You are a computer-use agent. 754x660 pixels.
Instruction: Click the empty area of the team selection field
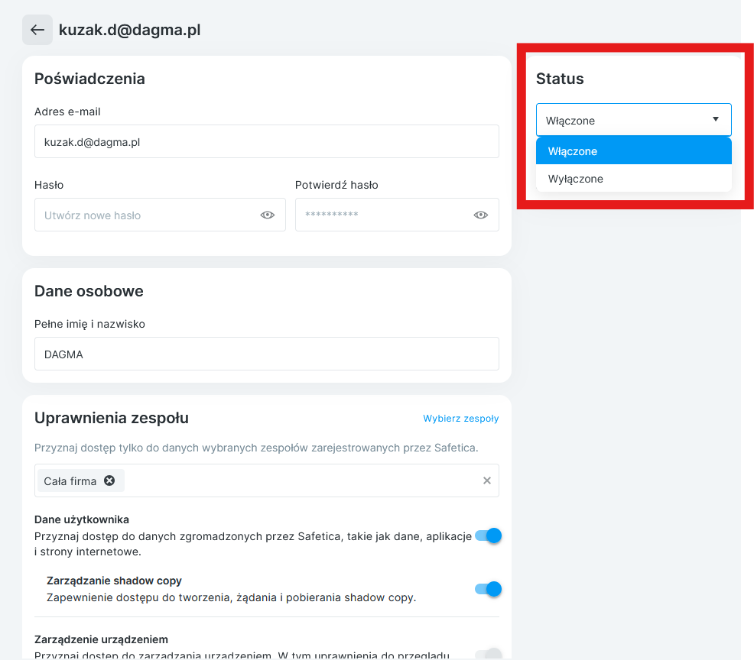pyautogui.click(x=298, y=480)
